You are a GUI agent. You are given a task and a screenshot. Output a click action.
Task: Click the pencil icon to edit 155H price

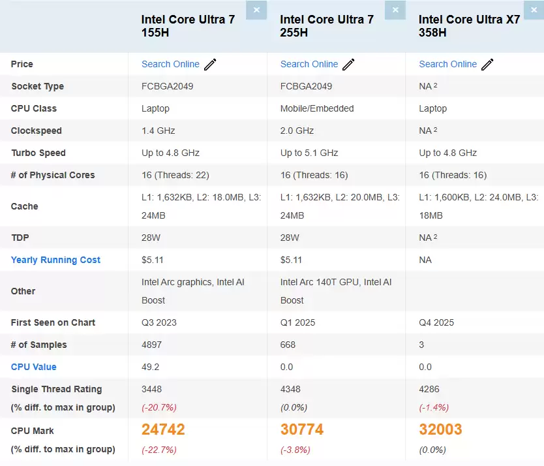[x=209, y=64]
